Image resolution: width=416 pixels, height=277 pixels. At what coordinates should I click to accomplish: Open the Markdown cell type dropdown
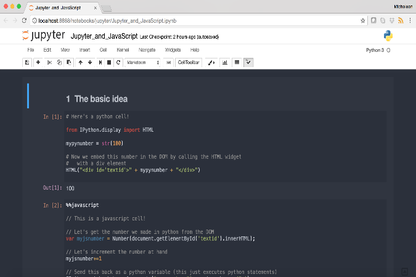(142, 62)
